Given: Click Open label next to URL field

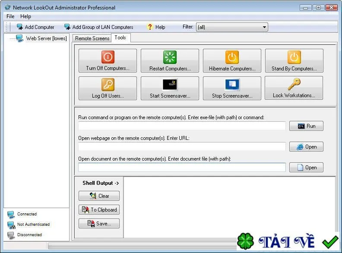Looking at the screenshot, I should point(311,147).
